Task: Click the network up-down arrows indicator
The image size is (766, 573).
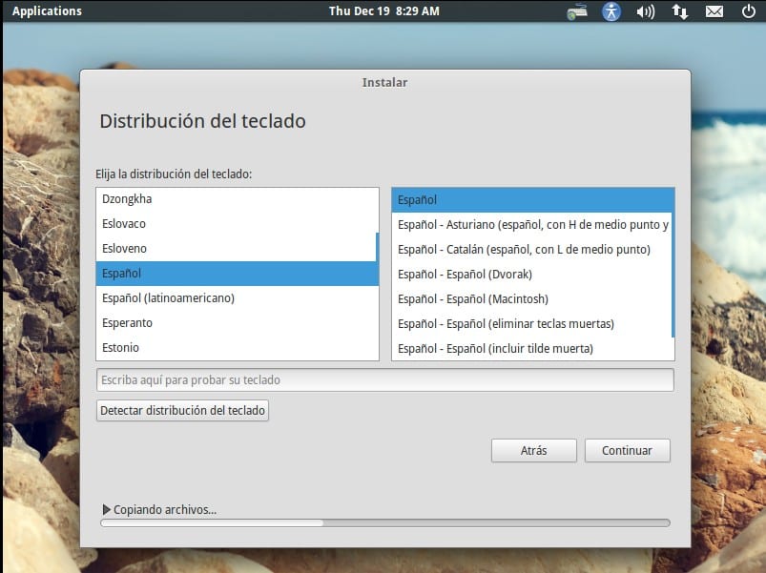Action: (x=679, y=11)
